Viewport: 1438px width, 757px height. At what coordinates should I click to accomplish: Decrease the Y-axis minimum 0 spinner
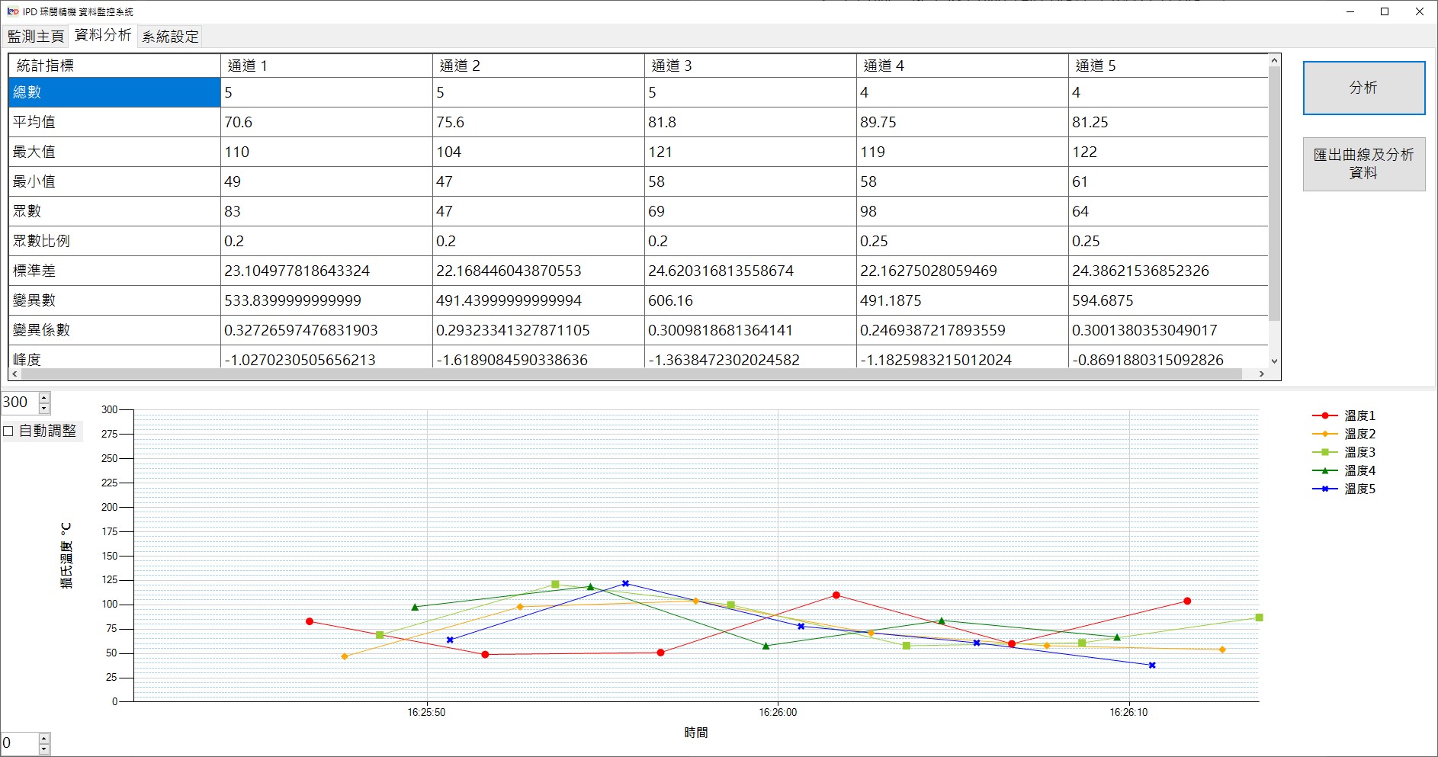(x=44, y=749)
